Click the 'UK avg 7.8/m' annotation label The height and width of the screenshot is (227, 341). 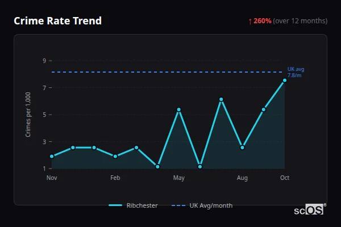pyautogui.click(x=296, y=72)
